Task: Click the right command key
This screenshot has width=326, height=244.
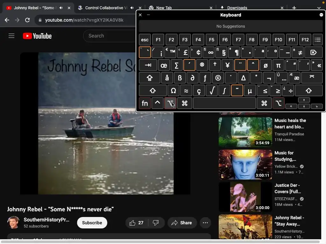Action: 264,103
